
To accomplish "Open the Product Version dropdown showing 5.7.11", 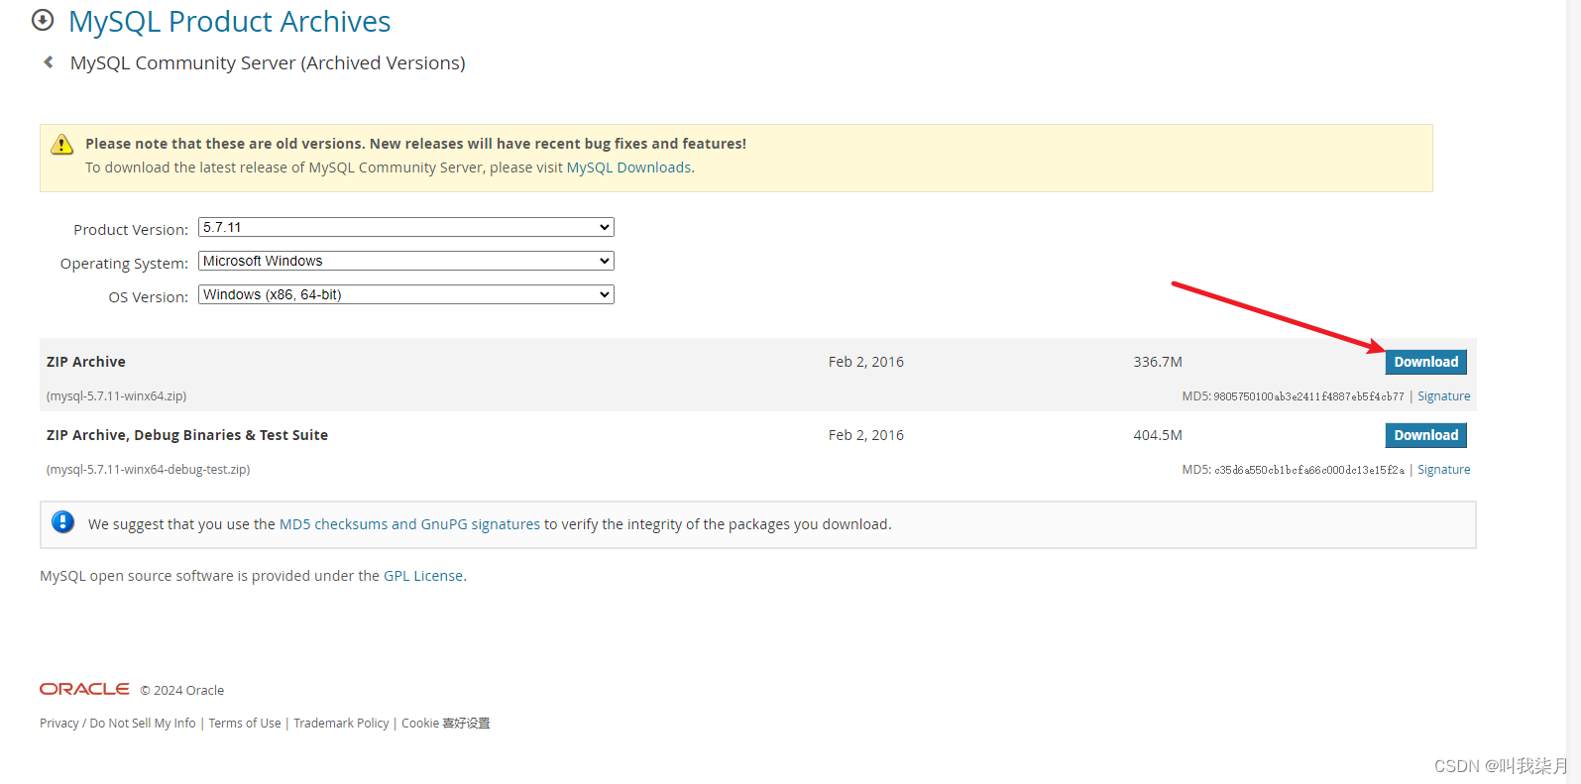I will pos(406,227).
